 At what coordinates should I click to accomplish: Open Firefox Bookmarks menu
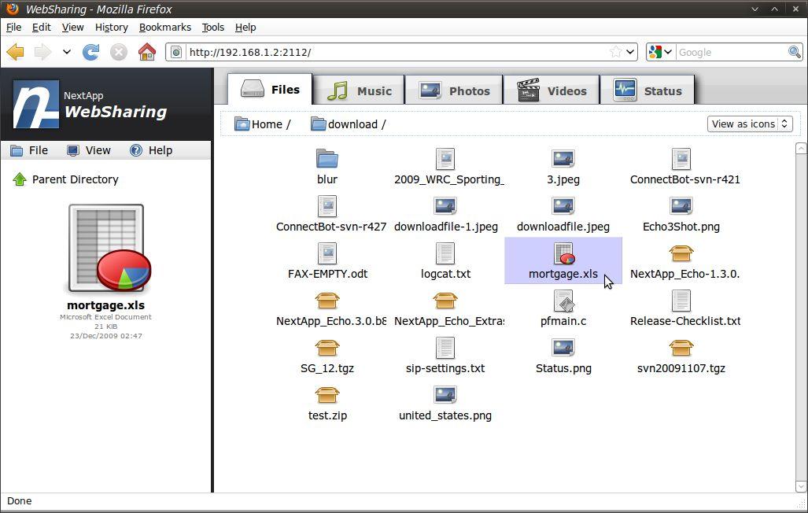[165, 28]
